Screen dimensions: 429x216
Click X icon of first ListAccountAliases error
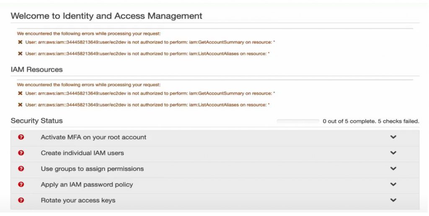[20, 54]
